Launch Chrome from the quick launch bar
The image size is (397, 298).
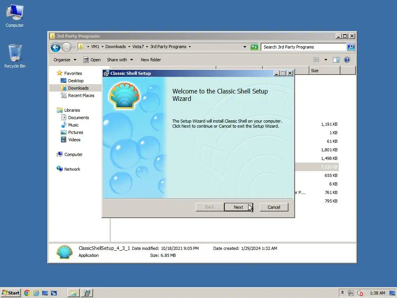(27, 293)
